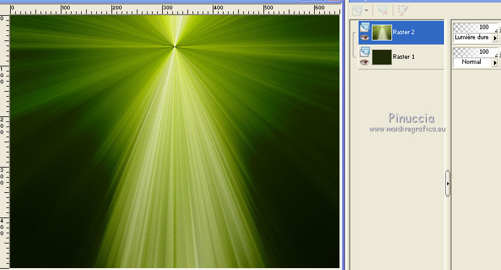Open the Lumière dure blend mode dropdown
501x270 pixels.
[x=495, y=38]
